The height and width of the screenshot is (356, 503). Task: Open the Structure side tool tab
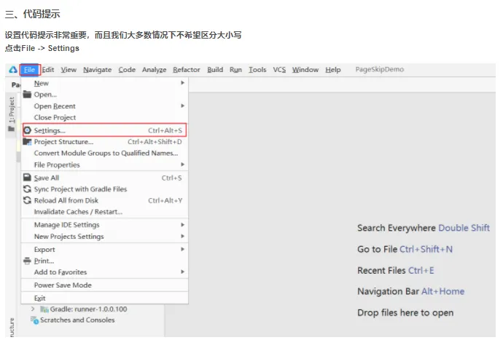point(12,328)
